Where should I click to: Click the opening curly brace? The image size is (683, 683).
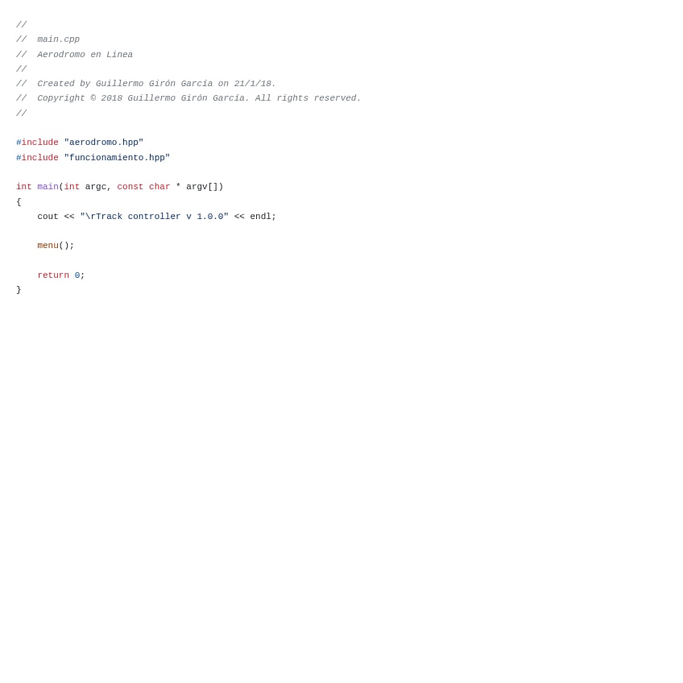coord(19,201)
